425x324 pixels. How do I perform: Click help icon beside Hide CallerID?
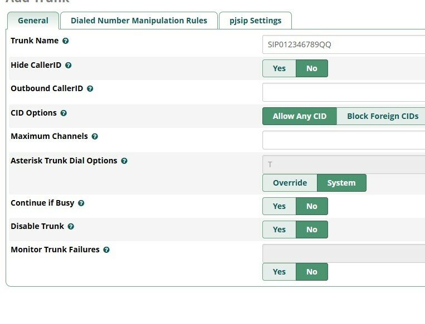(x=69, y=66)
